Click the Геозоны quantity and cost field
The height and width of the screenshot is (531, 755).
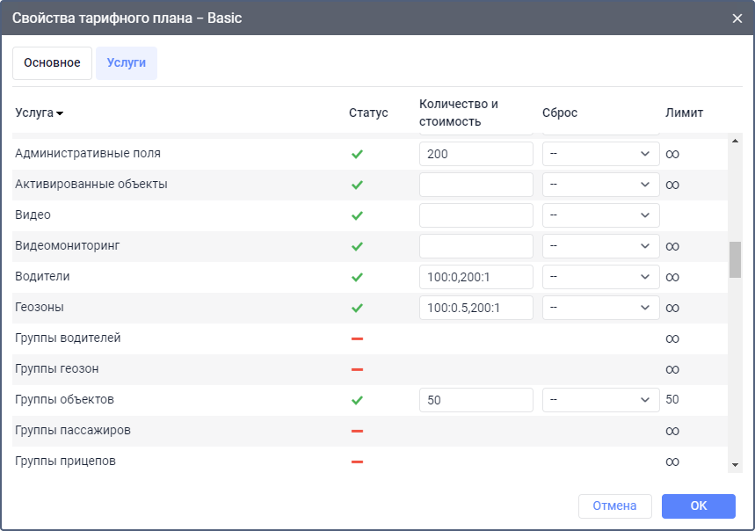[476, 308]
